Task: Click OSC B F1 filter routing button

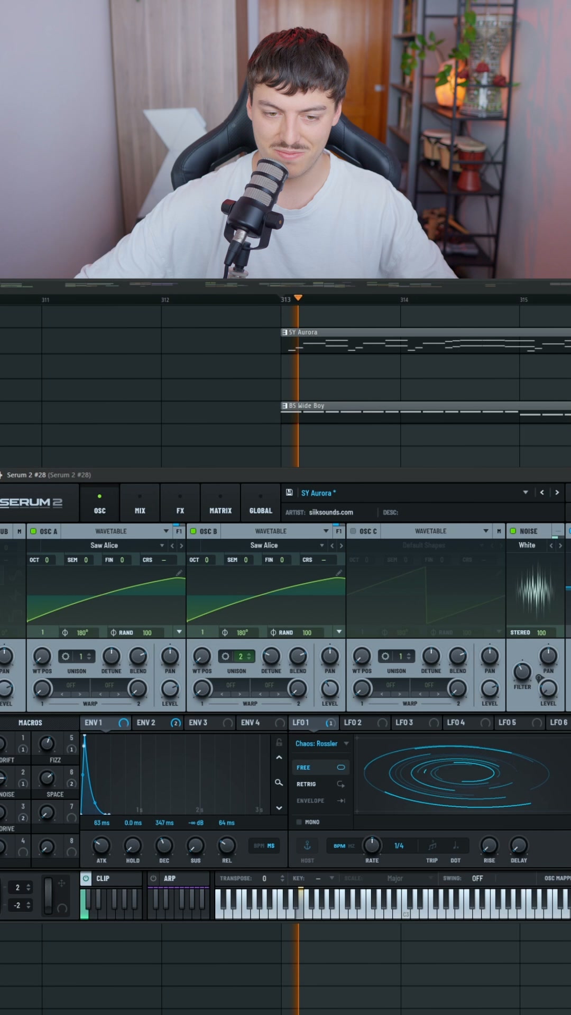Action: [338, 531]
